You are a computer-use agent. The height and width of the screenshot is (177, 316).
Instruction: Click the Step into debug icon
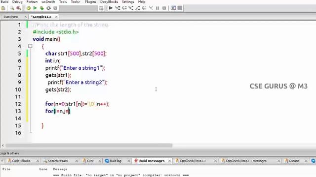coord(131,8)
